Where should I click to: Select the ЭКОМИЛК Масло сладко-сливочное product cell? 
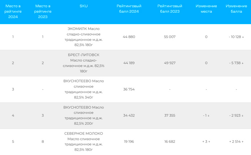coord(83,37)
